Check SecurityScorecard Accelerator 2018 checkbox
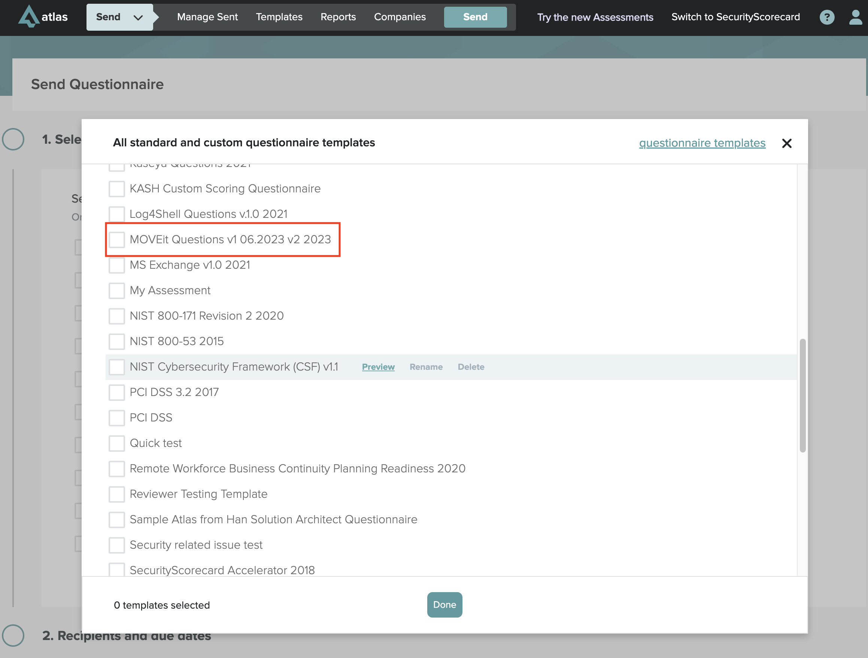 116,569
